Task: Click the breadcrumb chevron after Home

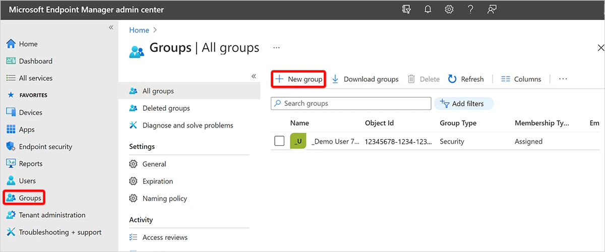Action: 155,30
